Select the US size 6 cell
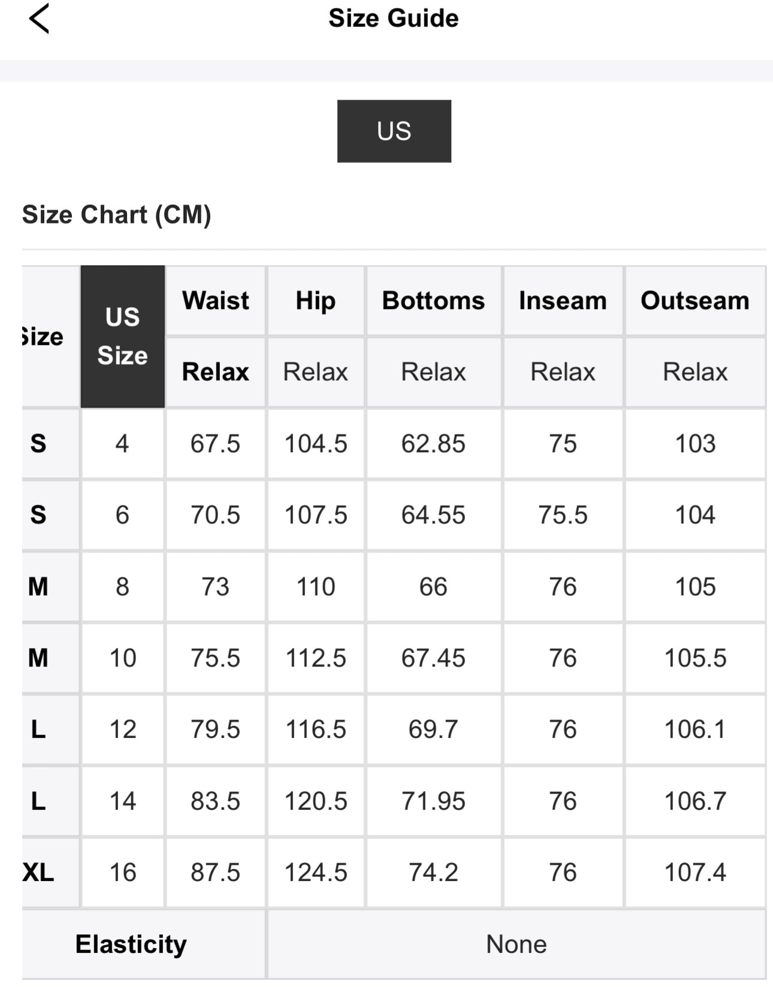This screenshot has width=773, height=987. 122,515
